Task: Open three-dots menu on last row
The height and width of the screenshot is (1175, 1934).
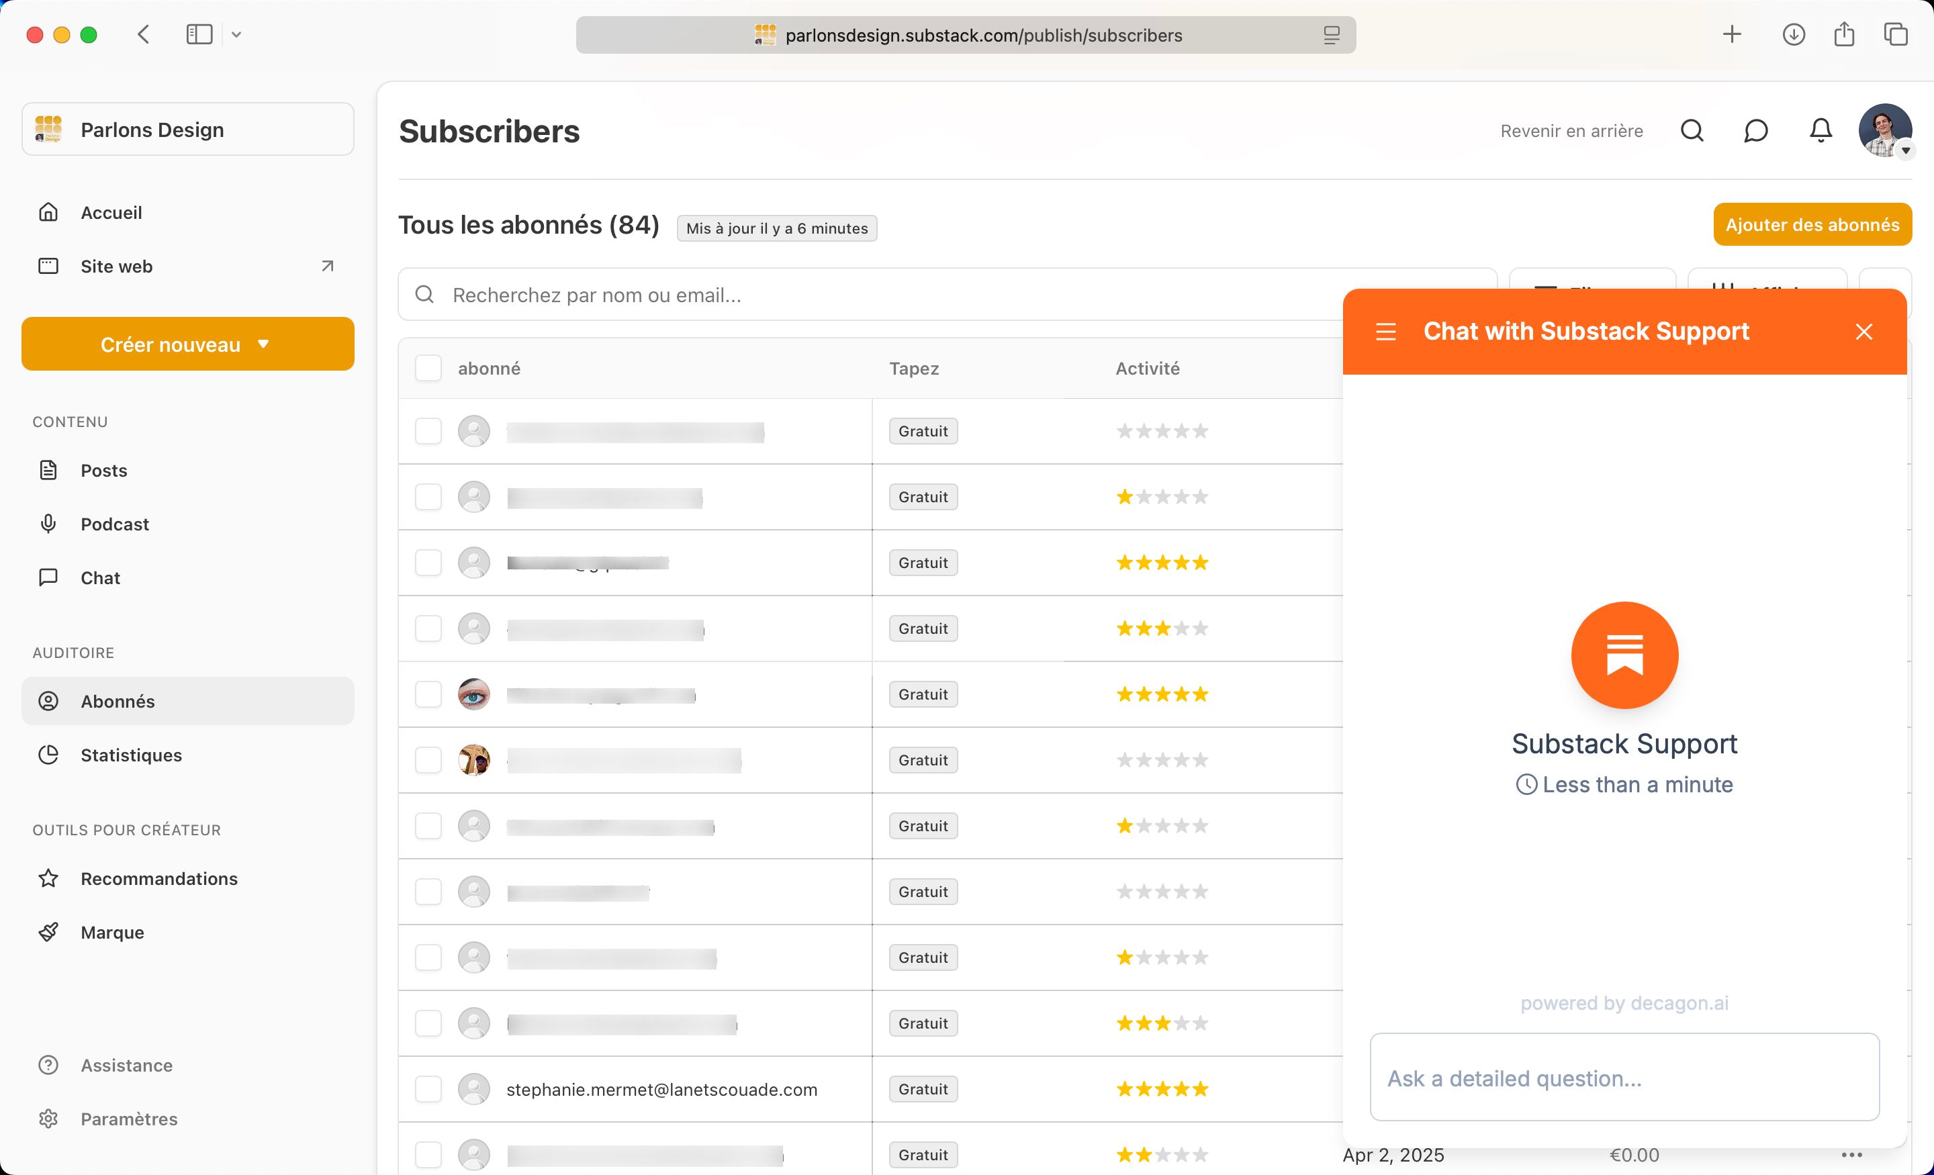Action: 1851,1155
